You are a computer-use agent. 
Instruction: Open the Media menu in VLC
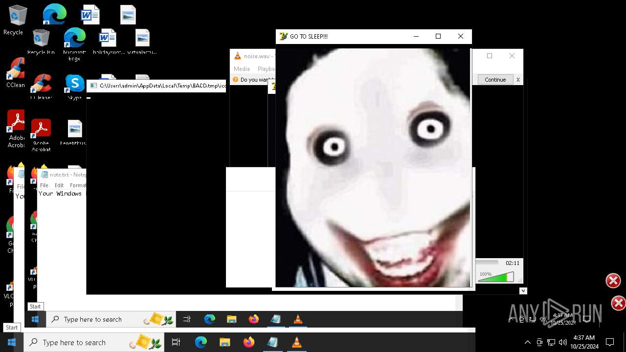coord(242,69)
